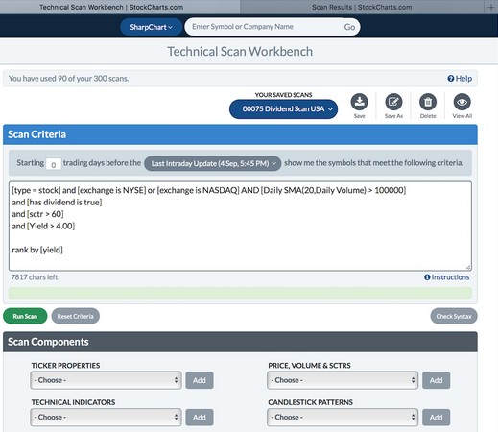
Task: Click the green syntax status bar
Action: coord(240,293)
